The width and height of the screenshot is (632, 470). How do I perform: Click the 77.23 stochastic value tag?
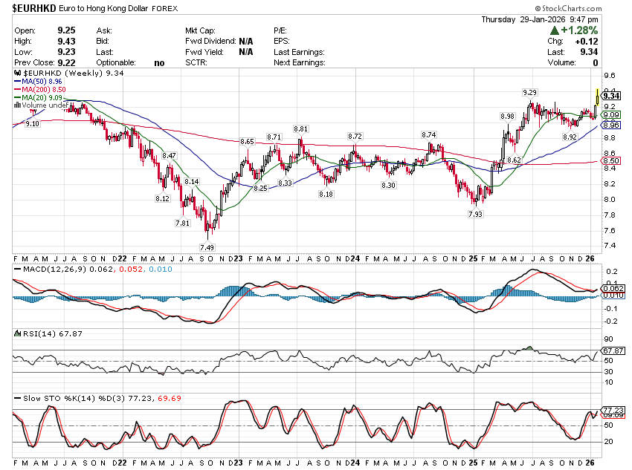pyautogui.click(x=612, y=410)
